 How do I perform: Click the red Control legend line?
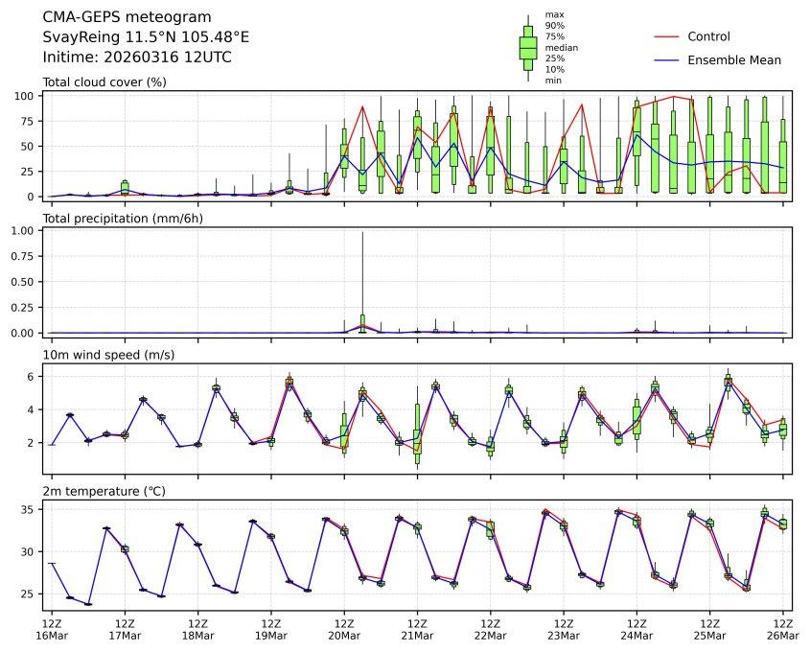tap(666, 36)
